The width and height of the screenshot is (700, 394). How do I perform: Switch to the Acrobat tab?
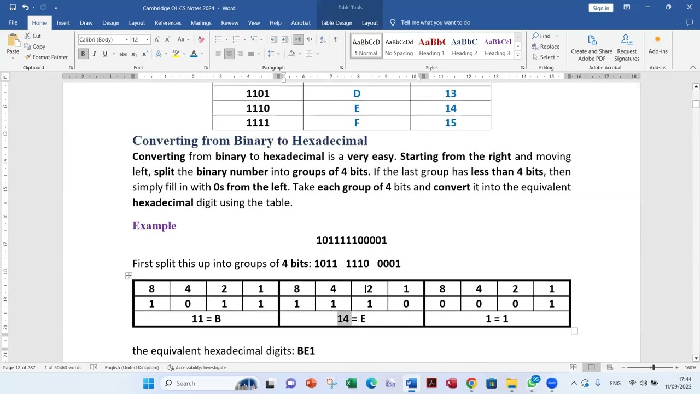pos(301,22)
